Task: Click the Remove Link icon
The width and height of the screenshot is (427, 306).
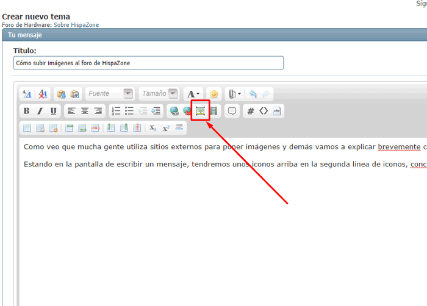Action: pyautogui.click(x=187, y=111)
